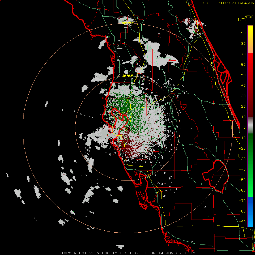This screenshot has width=255, height=255.
Task: Click the positive 90 knot scale label
Action: (243, 33)
